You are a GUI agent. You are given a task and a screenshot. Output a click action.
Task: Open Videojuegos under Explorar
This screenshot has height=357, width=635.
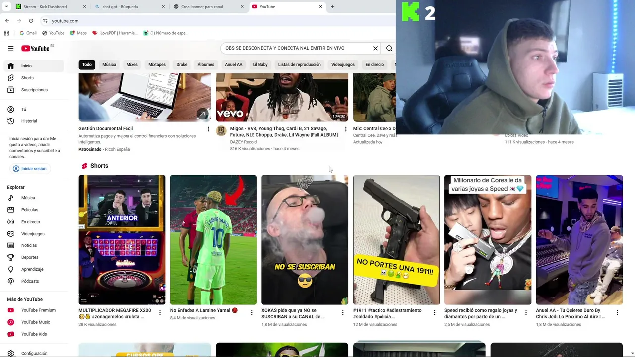click(34, 234)
